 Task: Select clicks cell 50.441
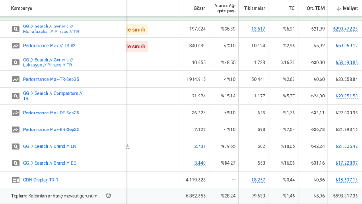coord(258,79)
